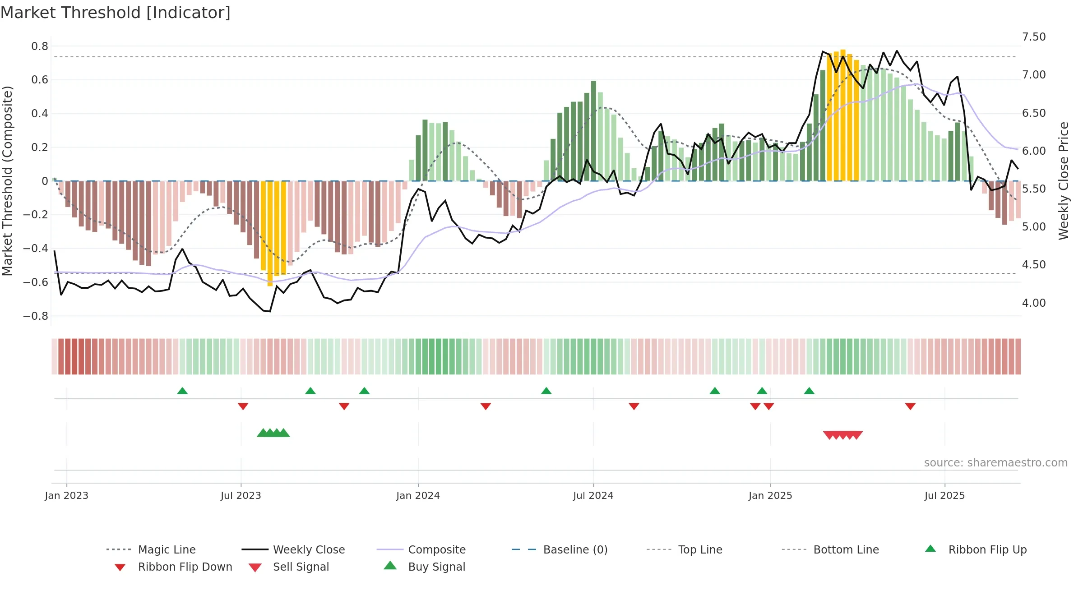The width and height of the screenshot is (1083, 609).
Task: Toggle the Top Line legend entry
Action: pos(684,549)
